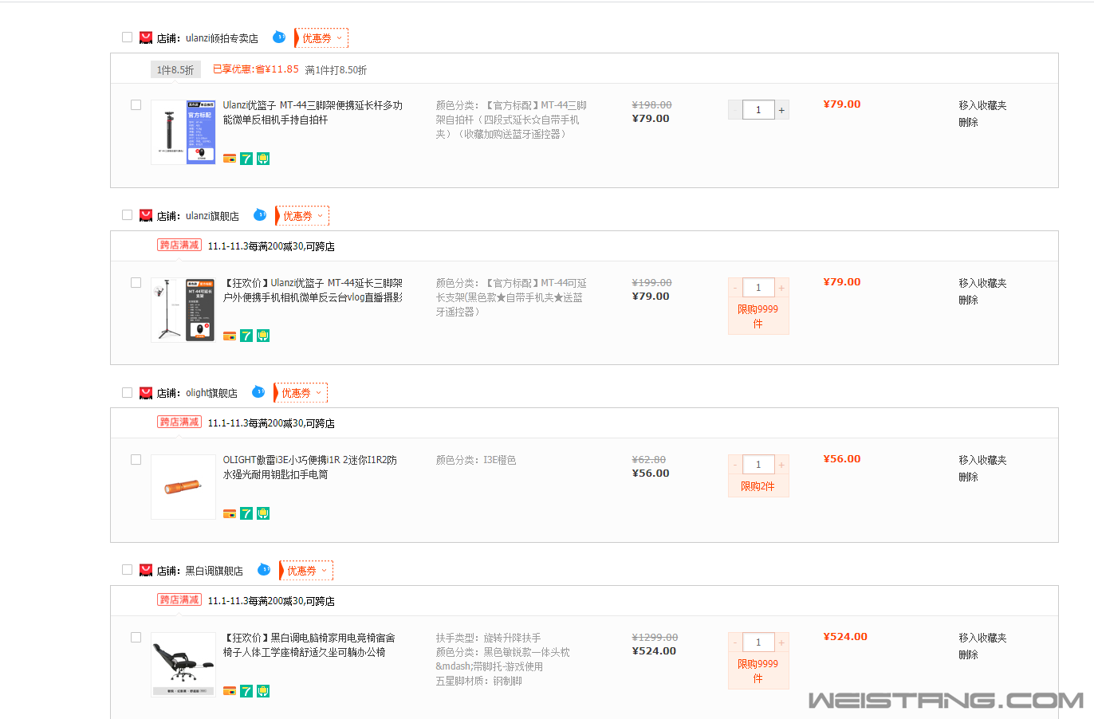
Task: Click 7-day return icon under MT-44延长三脚架 item
Action: tap(246, 336)
